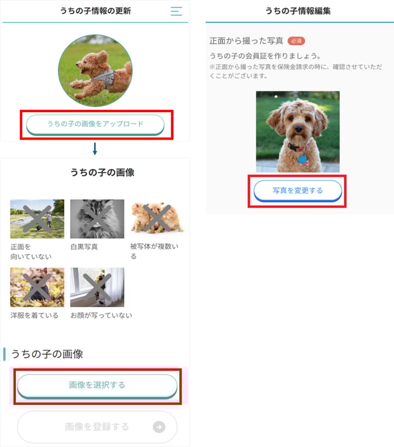Image resolution: width=394 pixels, height=447 pixels.
Task: Select the 正面を向いていない example thumbnail
Action: coord(37,219)
